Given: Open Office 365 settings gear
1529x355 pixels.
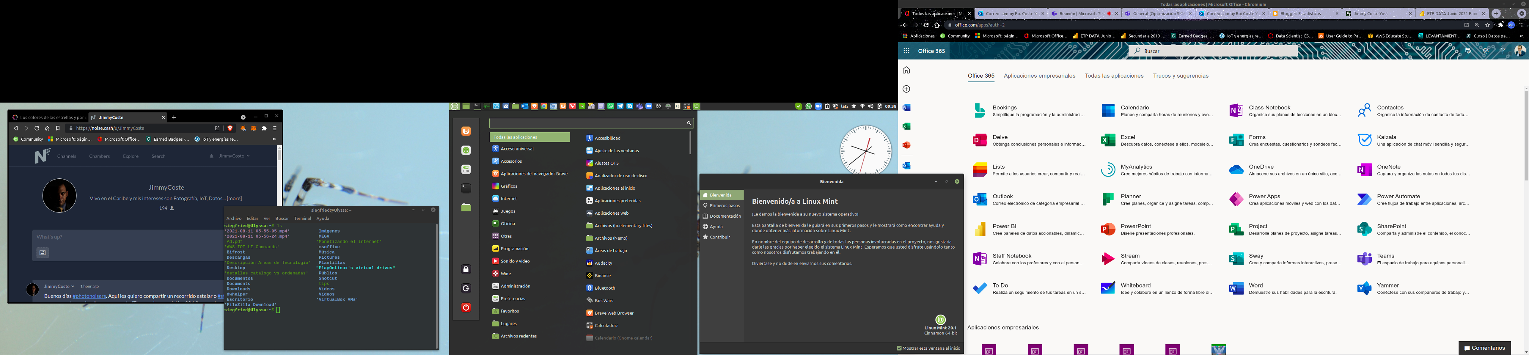Looking at the screenshot, I should point(1486,51).
